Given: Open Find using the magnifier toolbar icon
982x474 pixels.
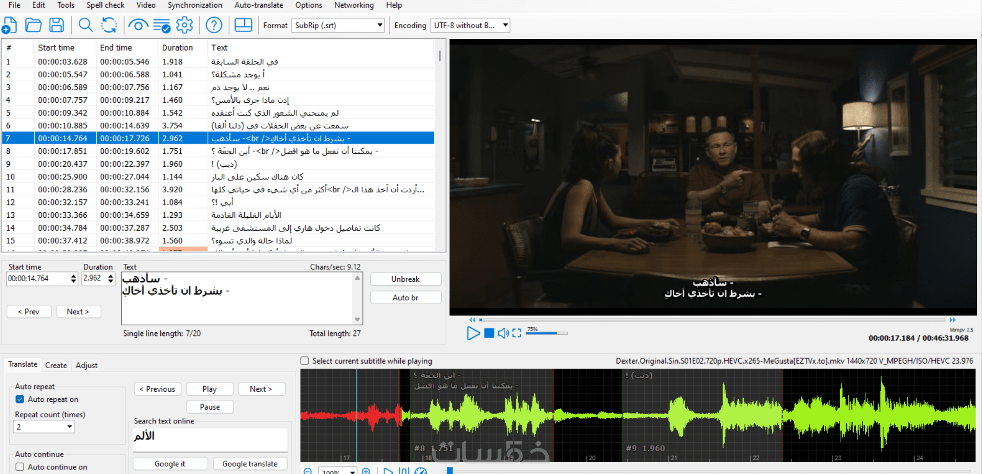Looking at the screenshot, I should (x=86, y=25).
